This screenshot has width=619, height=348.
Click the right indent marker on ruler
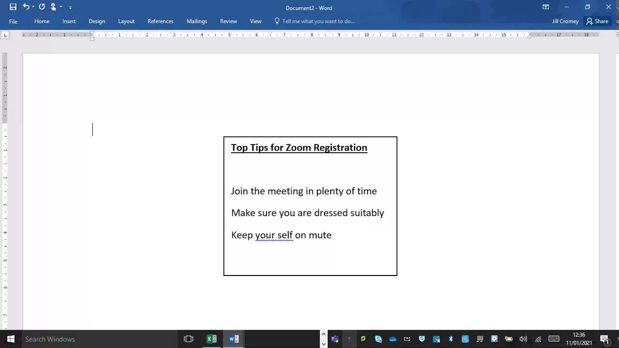(x=530, y=36)
